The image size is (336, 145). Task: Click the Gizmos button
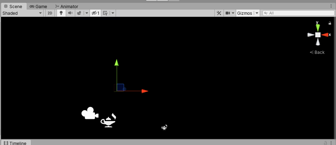(x=245, y=13)
